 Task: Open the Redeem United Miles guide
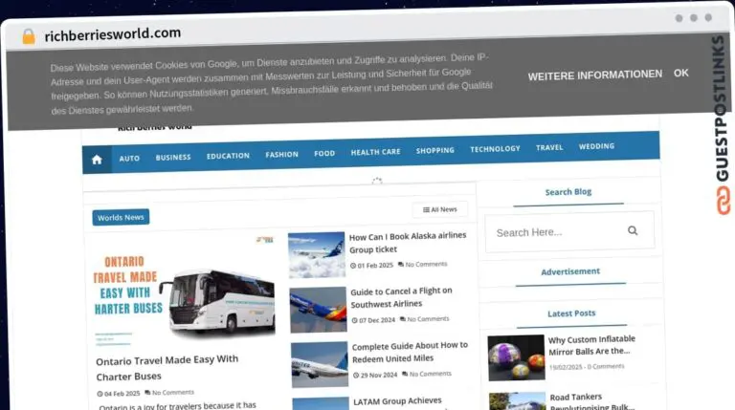tap(410, 352)
